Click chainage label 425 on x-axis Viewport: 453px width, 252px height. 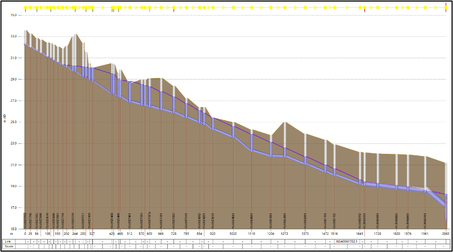point(112,234)
